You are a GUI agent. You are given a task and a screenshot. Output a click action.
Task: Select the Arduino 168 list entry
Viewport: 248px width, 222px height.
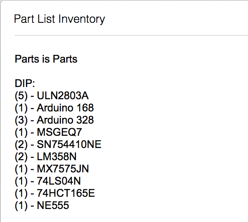pyautogui.click(x=54, y=108)
